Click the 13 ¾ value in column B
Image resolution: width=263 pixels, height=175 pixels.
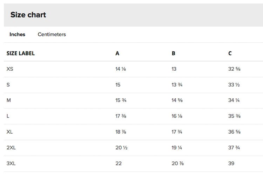(x=177, y=85)
